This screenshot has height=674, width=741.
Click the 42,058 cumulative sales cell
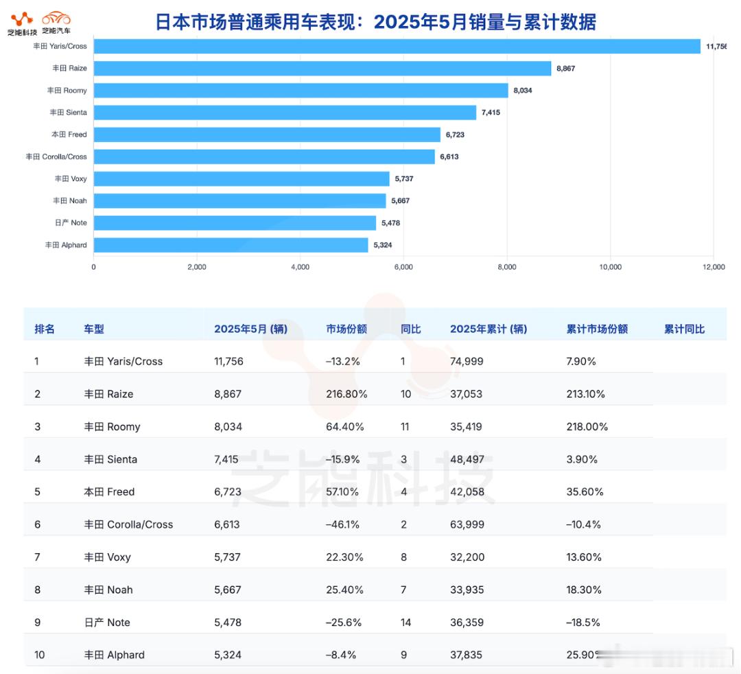[x=467, y=492]
